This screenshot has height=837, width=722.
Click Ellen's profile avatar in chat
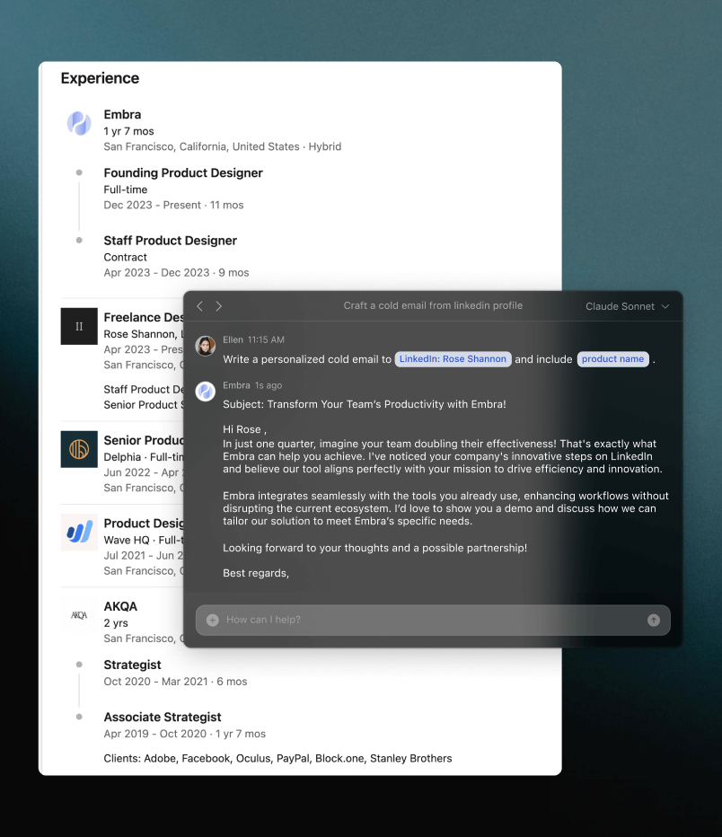[206, 346]
